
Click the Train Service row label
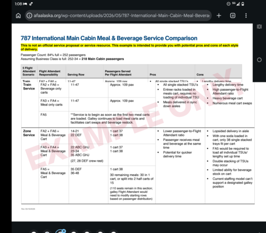coord(29,86)
